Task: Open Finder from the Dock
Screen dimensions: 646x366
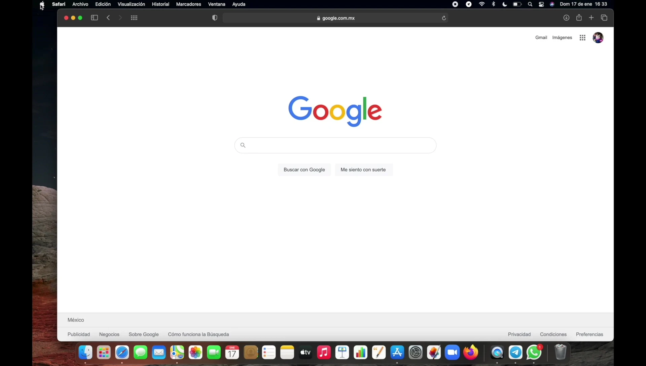Action: click(x=85, y=353)
